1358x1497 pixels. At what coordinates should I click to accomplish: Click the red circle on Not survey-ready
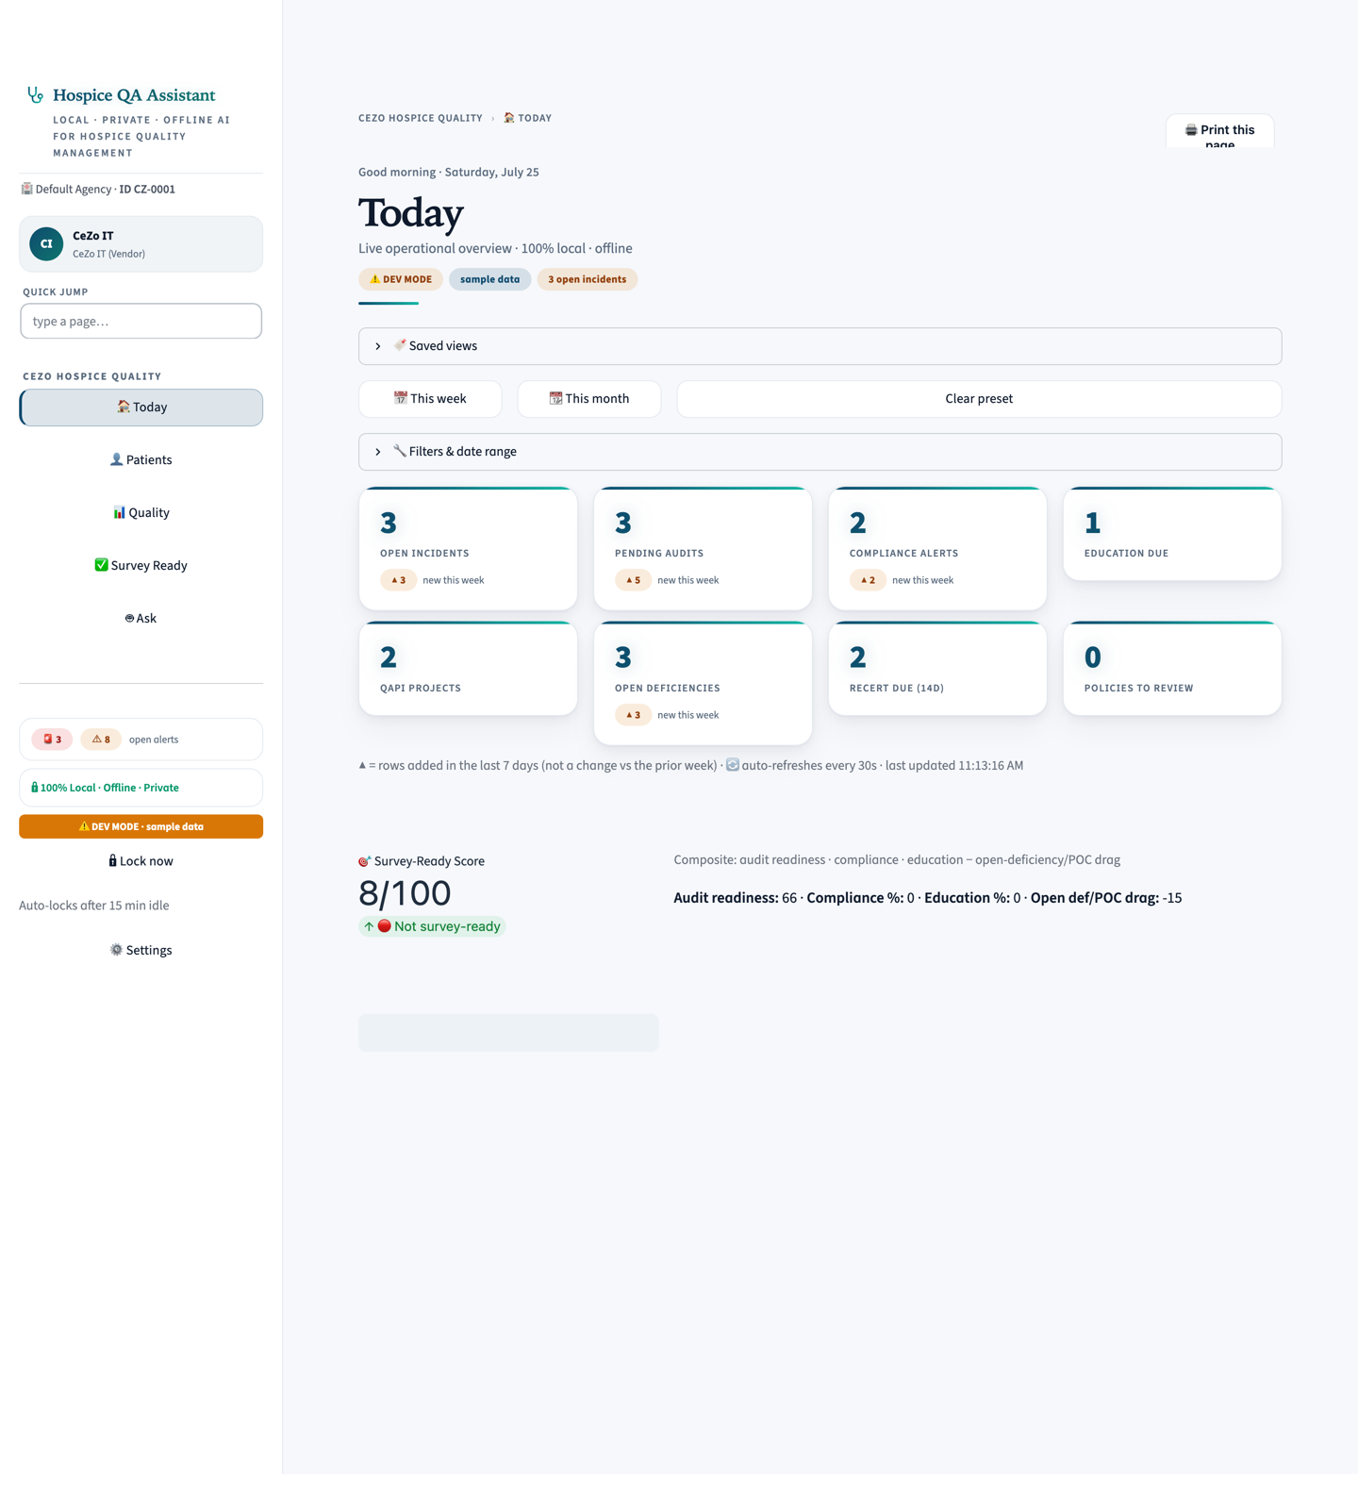pyautogui.click(x=384, y=926)
